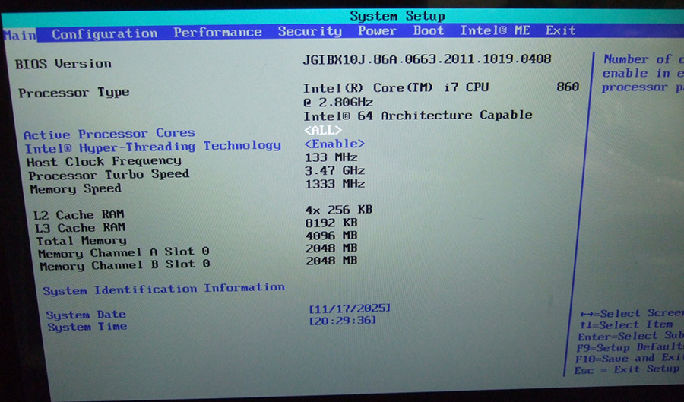Screen dimensions: 684x402
Task: Click the CPU model number 860
Action: pyautogui.click(x=568, y=87)
